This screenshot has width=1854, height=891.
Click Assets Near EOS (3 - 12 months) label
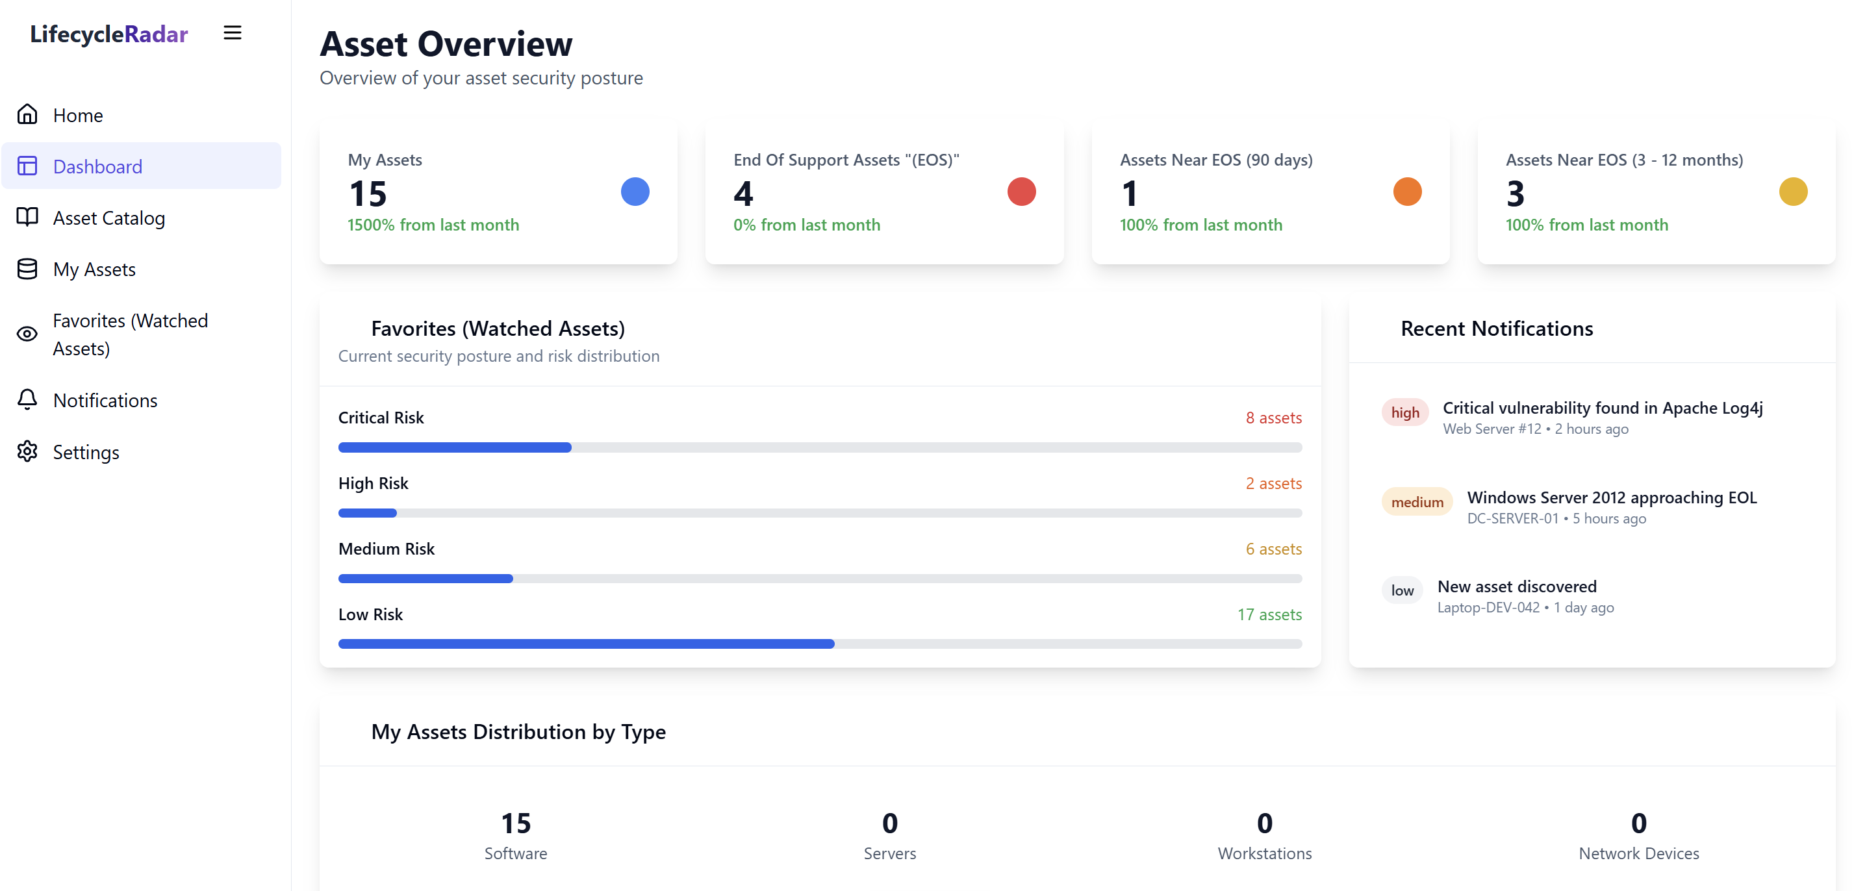pyautogui.click(x=1623, y=160)
